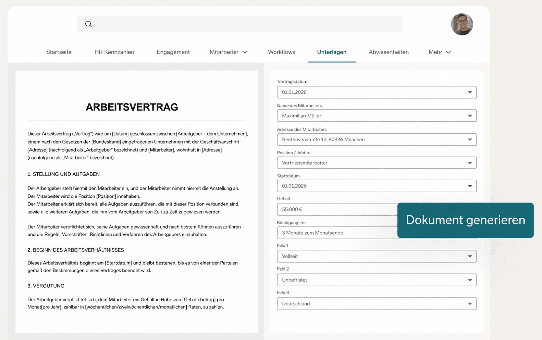The width and height of the screenshot is (542, 340).
Task: Expand the Adresse des Mitarbeiters dropdown
Action: pyautogui.click(x=377, y=140)
